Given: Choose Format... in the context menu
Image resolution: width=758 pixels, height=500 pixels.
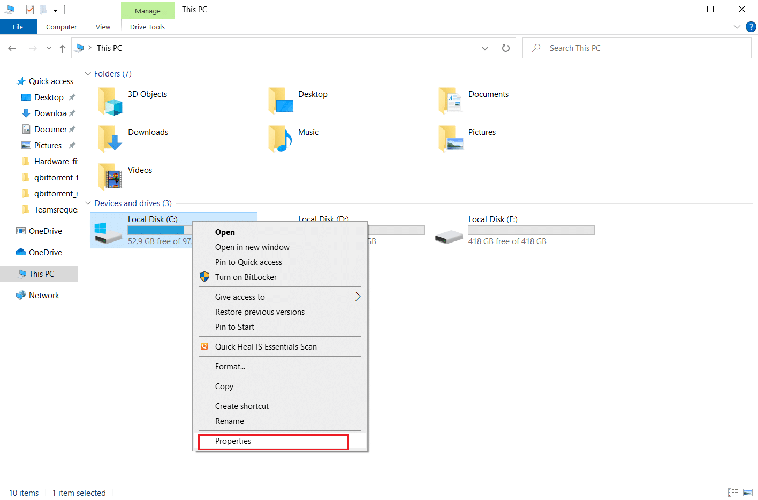Looking at the screenshot, I should click(280, 367).
